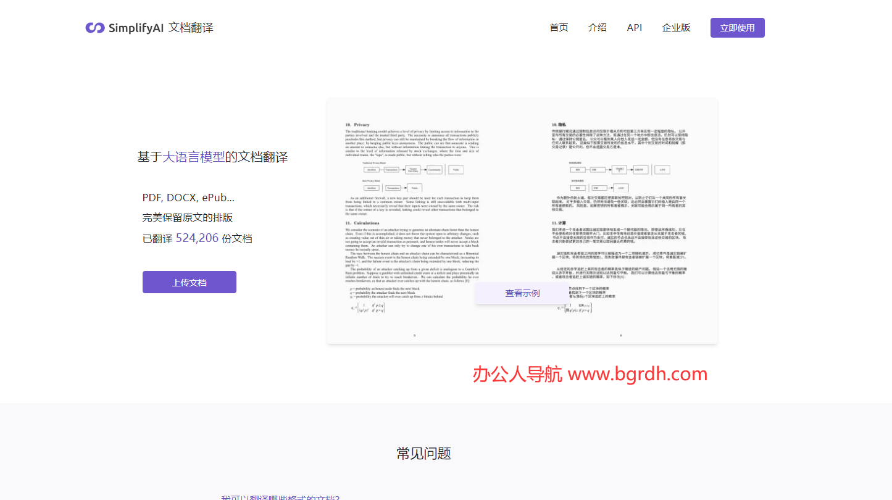Click the translated '10. 隐私' heading in preview
The height and width of the screenshot is (500, 892).
click(561, 125)
